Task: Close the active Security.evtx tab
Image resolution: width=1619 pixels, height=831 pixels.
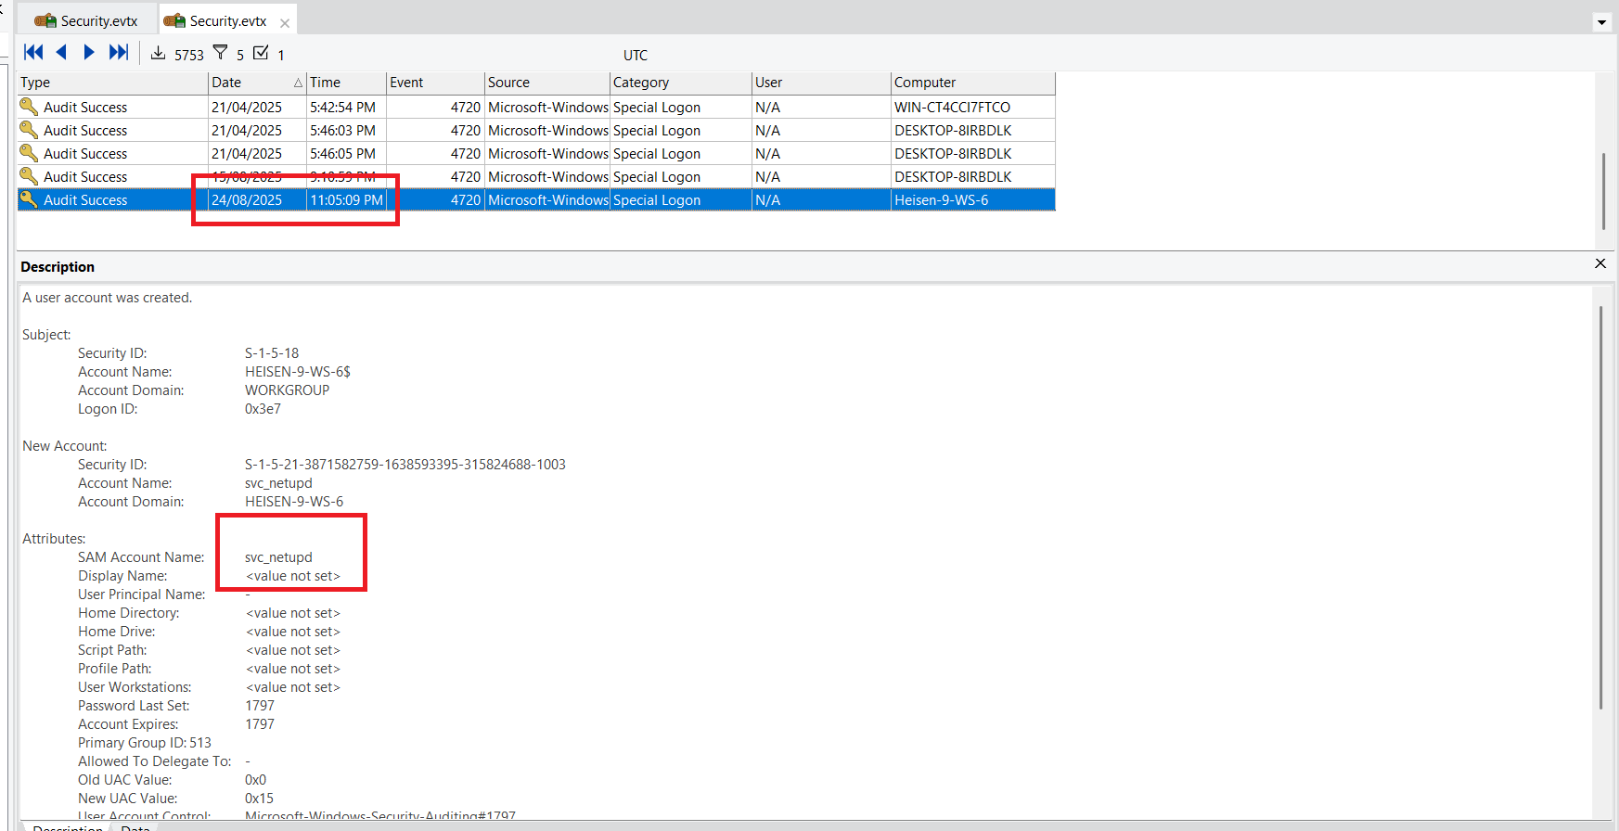Action: coord(285,23)
